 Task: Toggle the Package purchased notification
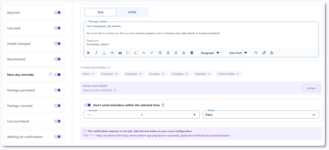57,90
